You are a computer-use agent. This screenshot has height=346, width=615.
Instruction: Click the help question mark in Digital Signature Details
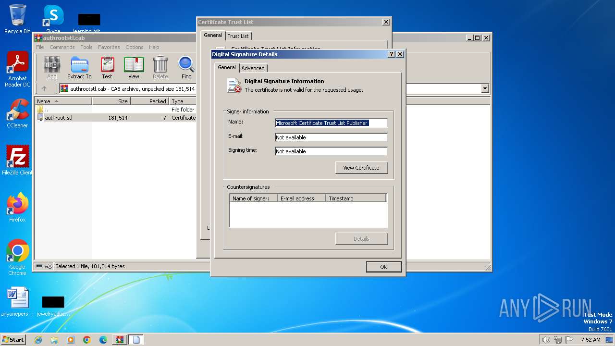[x=392, y=54]
